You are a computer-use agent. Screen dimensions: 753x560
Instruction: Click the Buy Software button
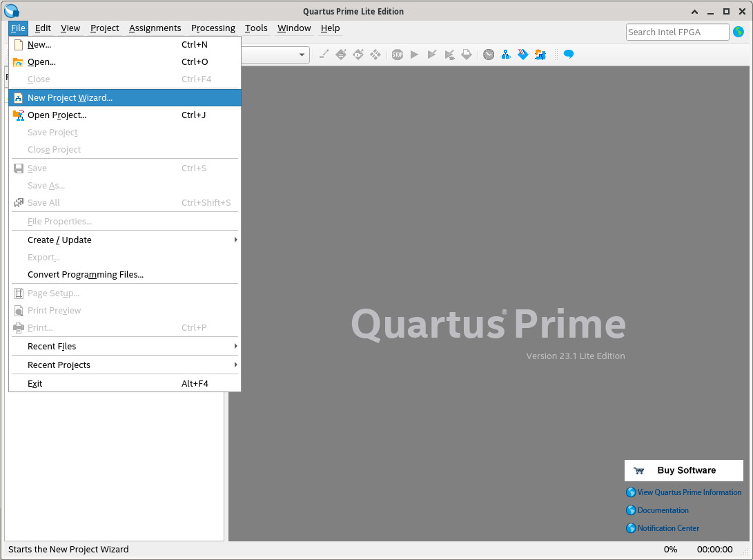click(684, 471)
